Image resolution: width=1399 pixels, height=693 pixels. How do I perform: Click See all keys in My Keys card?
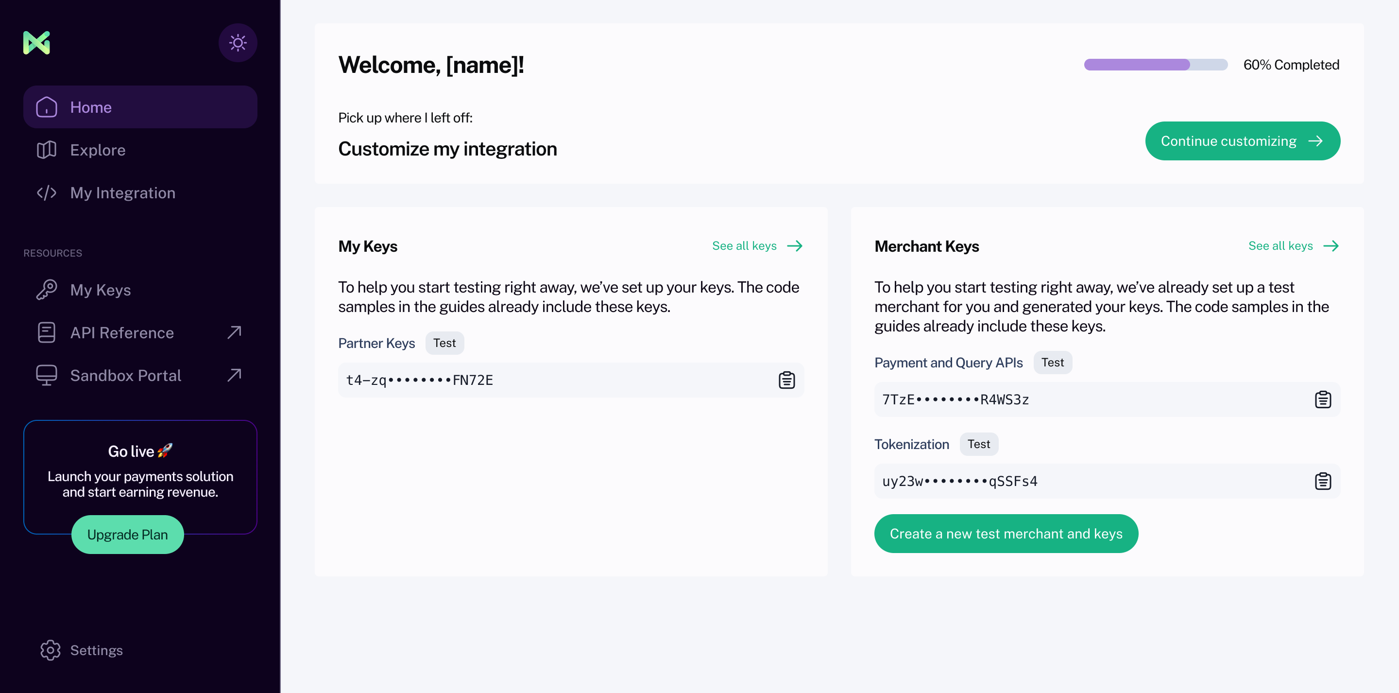pos(758,246)
